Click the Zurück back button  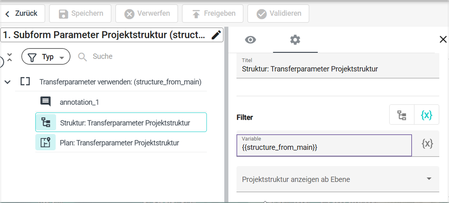[22, 14]
